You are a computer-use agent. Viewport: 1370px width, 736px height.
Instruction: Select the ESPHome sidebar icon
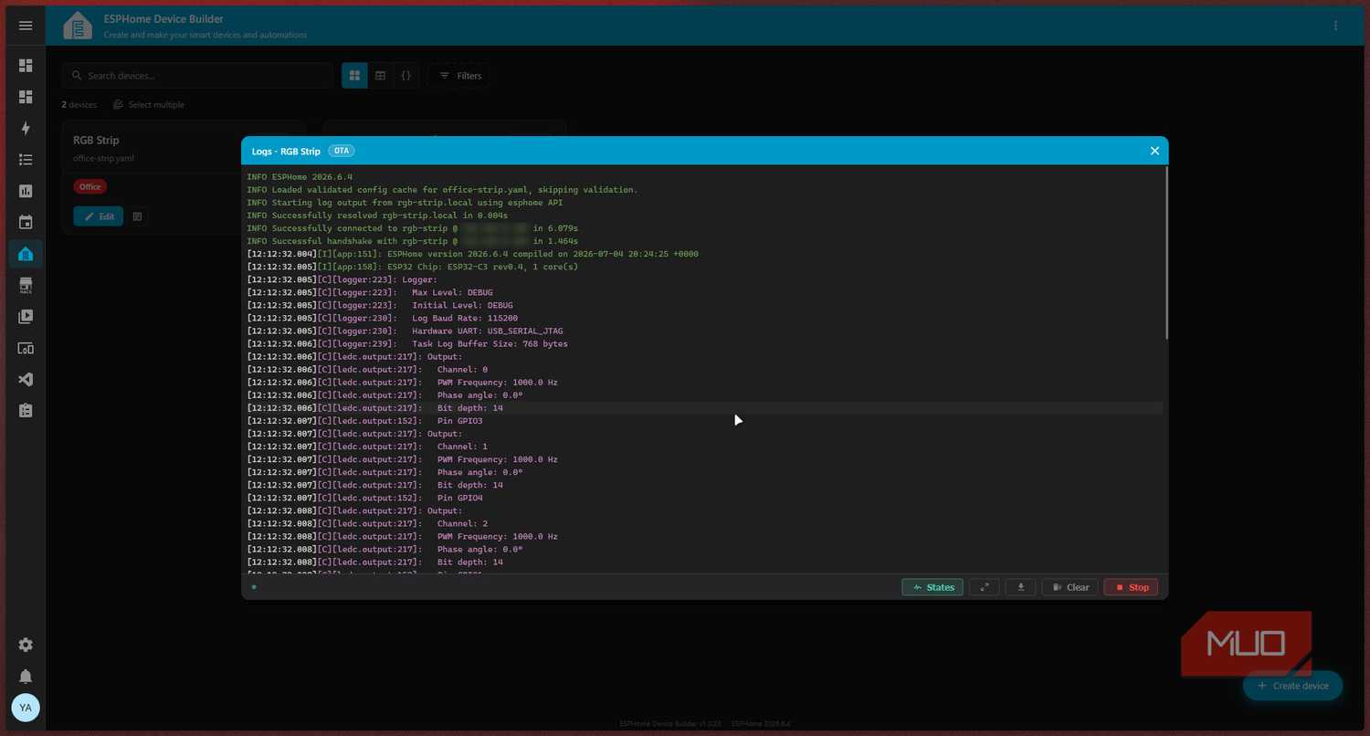[26, 254]
